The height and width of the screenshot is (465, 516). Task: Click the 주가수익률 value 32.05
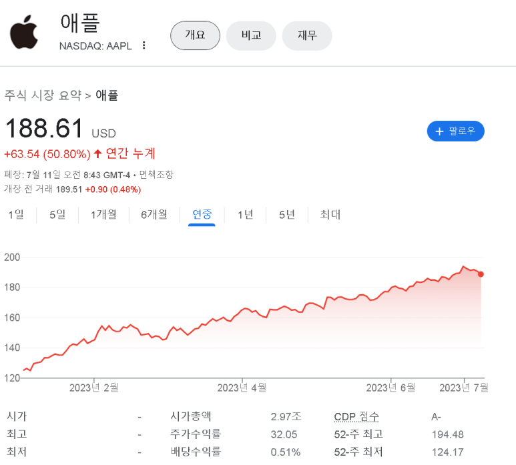pos(284,434)
